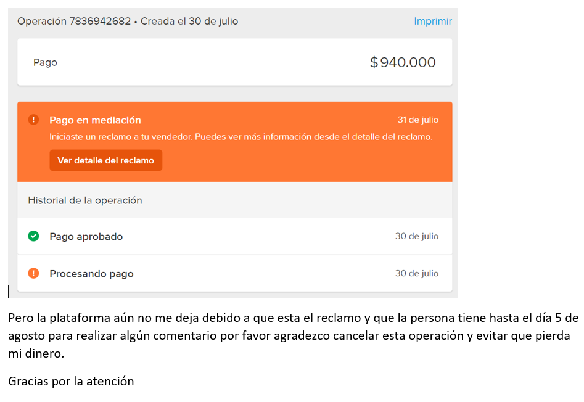Click the Operación 7836942682 text
The image size is (584, 402).
click(74, 21)
